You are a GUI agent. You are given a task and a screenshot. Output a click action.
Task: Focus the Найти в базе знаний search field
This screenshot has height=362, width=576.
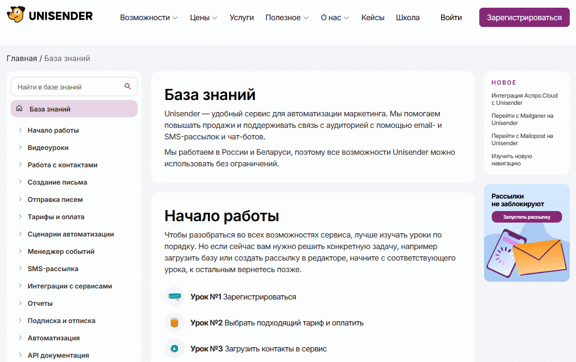(x=74, y=87)
